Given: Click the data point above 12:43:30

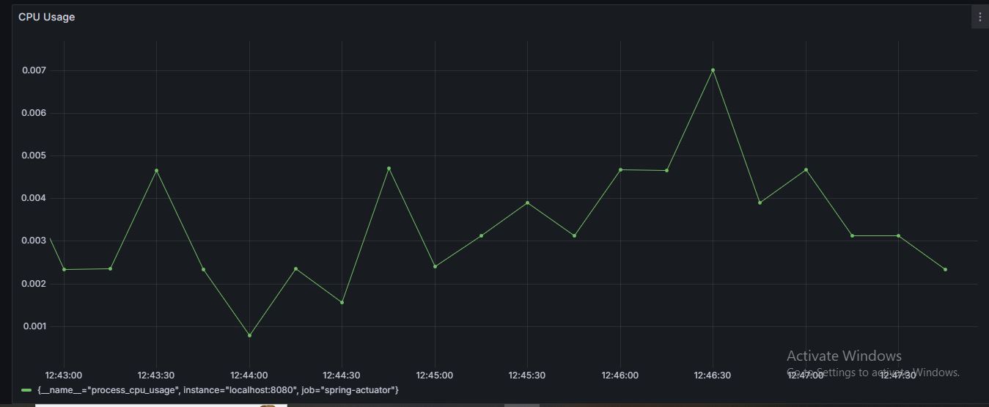Looking at the screenshot, I should [156, 170].
